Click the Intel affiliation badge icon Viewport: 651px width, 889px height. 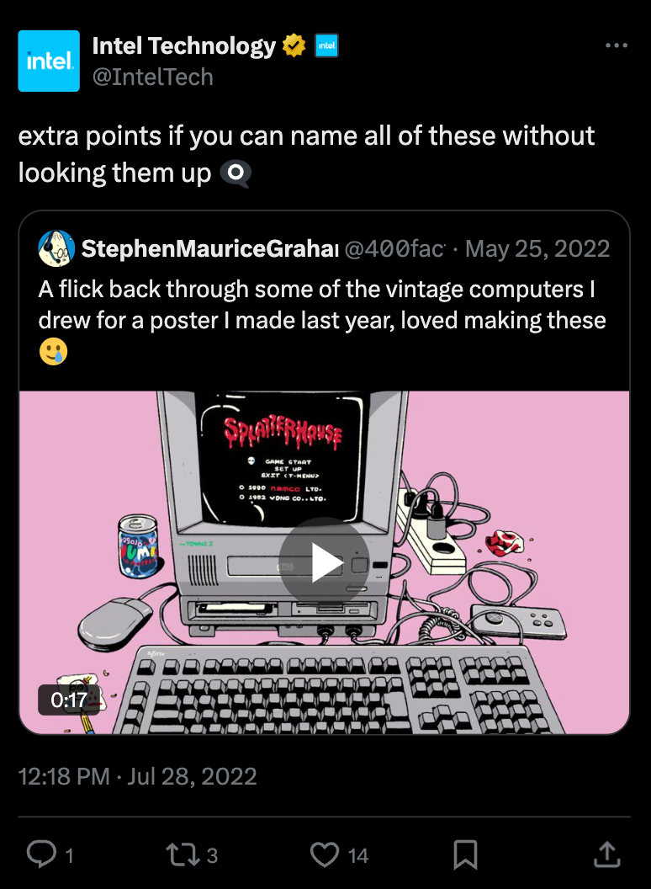click(326, 45)
